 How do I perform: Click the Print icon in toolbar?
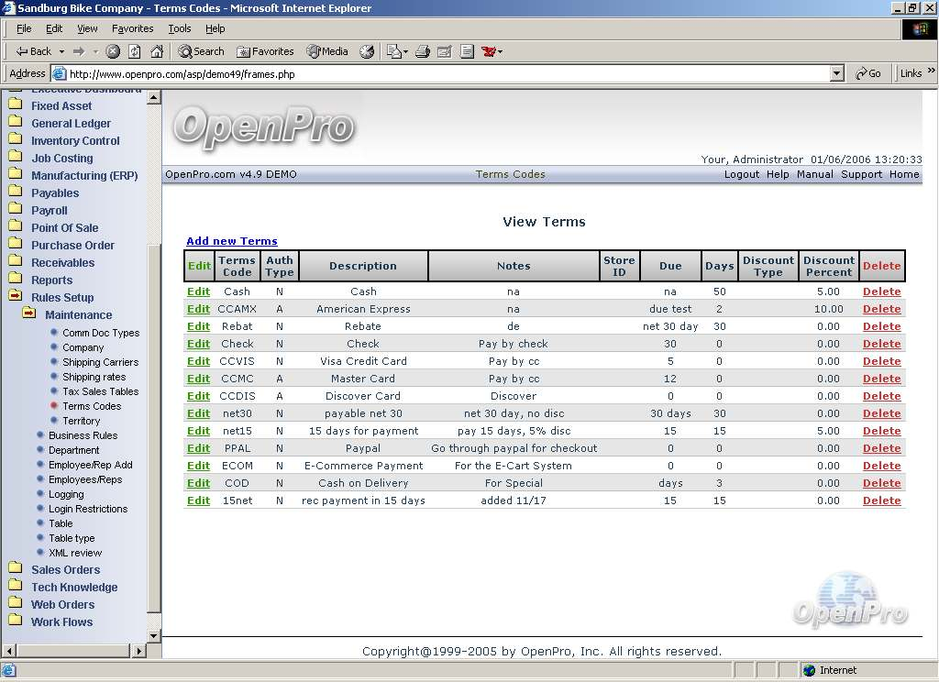pyautogui.click(x=423, y=51)
